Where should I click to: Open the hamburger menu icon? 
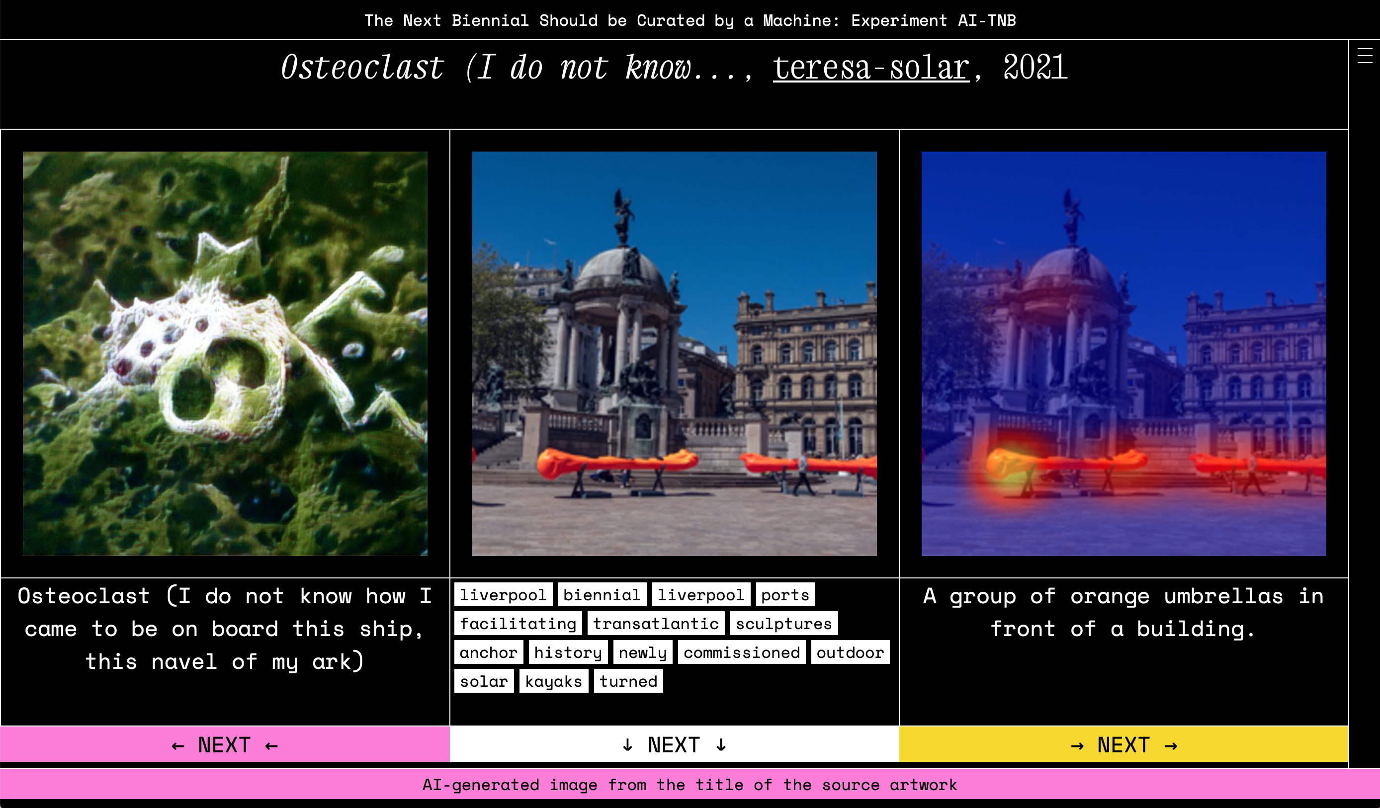1365,56
